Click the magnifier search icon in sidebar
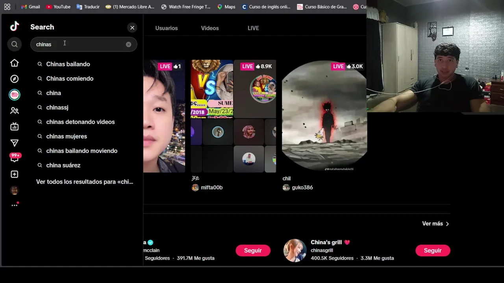 pyautogui.click(x=15, y=44)
